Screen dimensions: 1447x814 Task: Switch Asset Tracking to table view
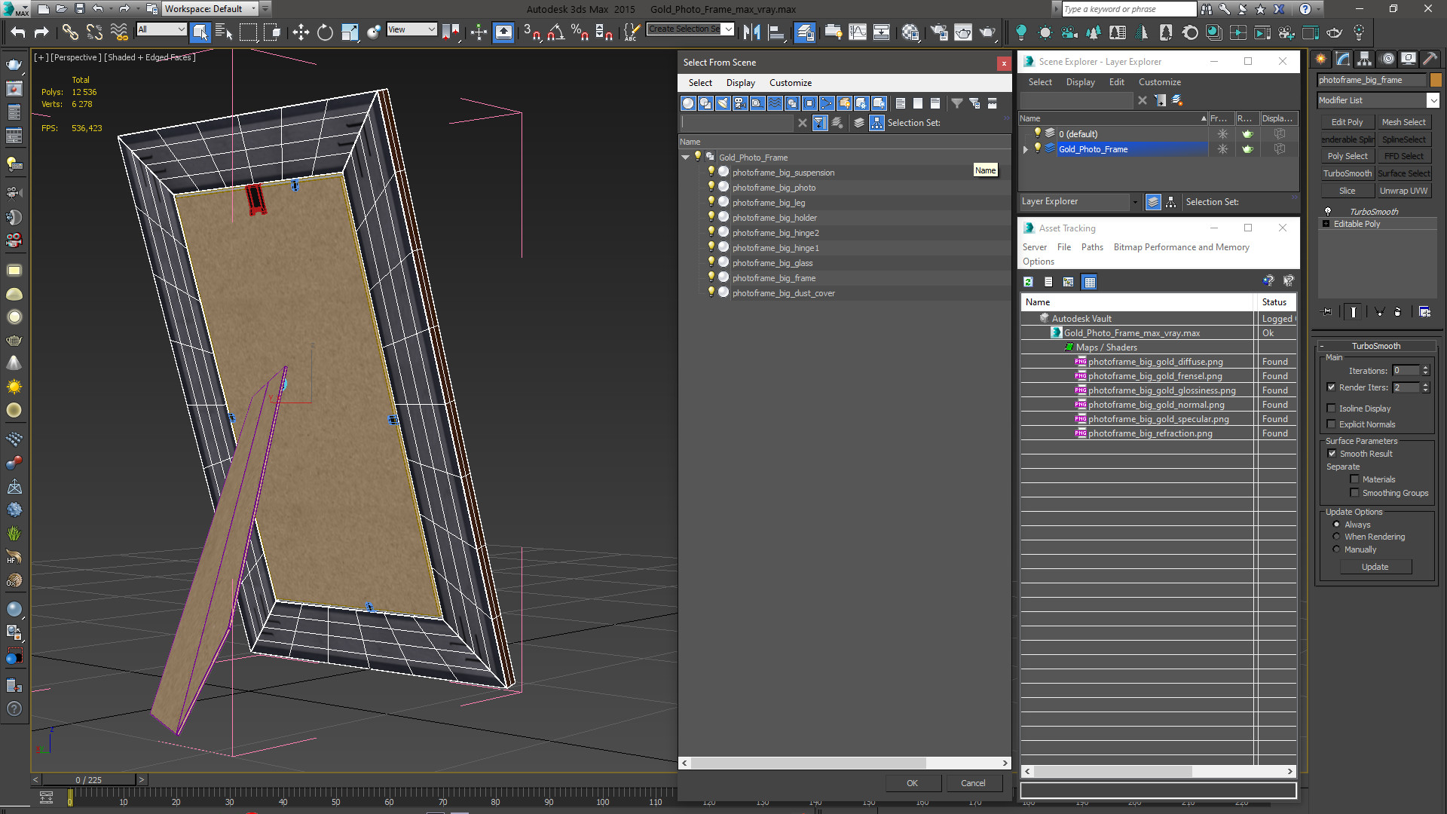point(1089,282)
